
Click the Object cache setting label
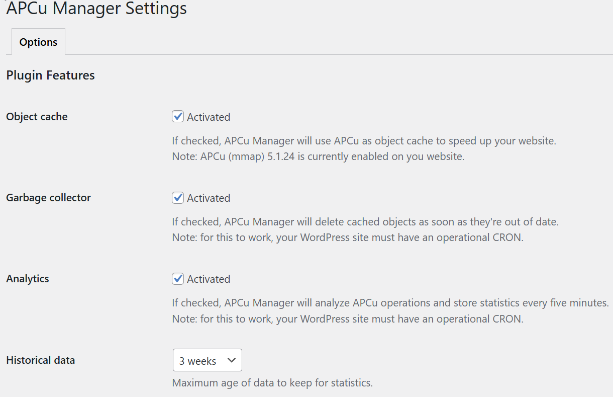(37, 117)
